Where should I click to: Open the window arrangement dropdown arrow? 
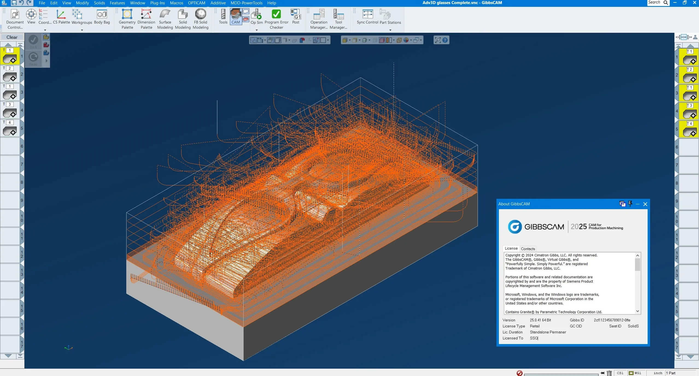pyautogui.click(x=421, y=40)
